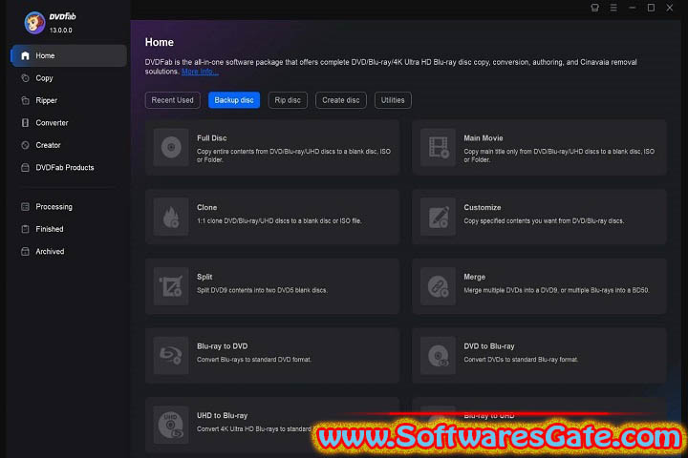The height and width of the screenshot is (458, 688).
Task: Click the Creator sidebar icon
Action: click(25, 145)
